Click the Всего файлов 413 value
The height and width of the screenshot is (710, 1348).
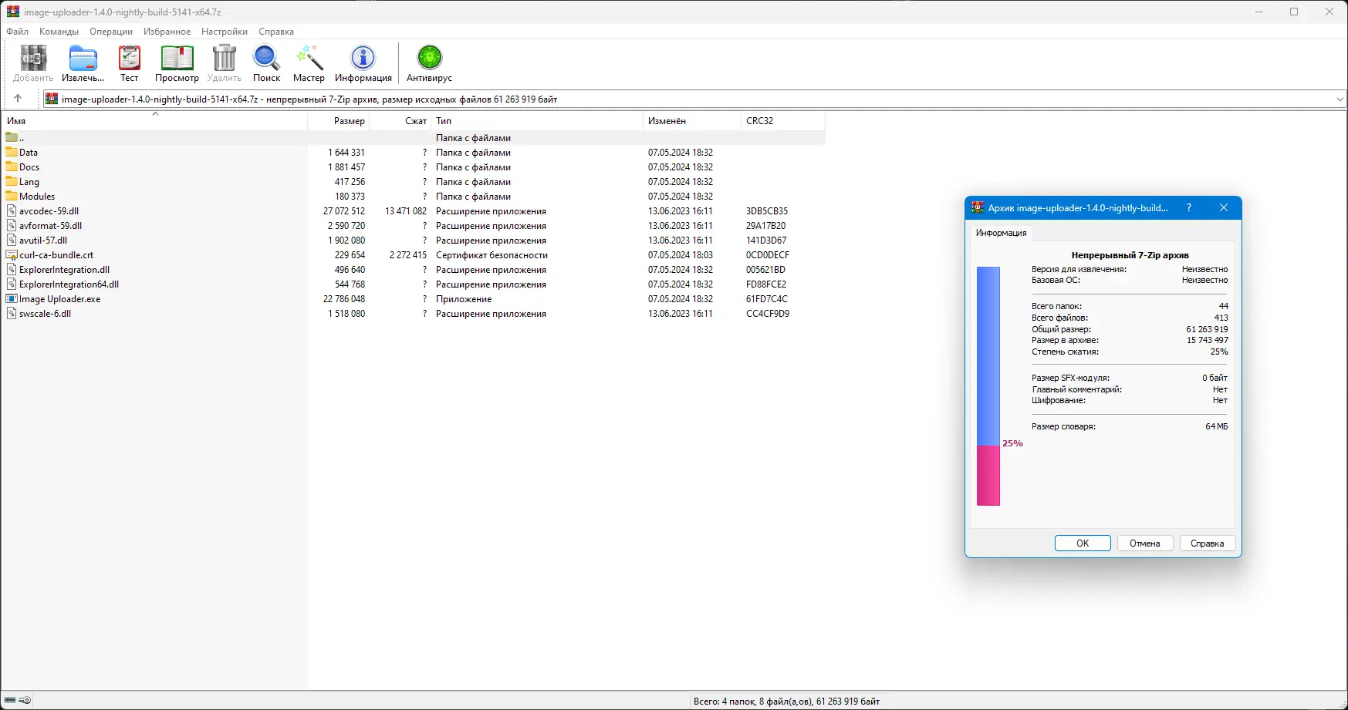1221,318
